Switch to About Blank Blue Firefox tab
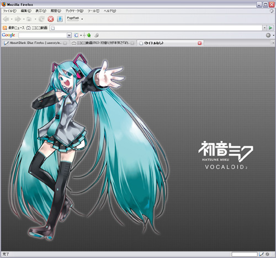This screenshot has width=276, height=258. 35,43
